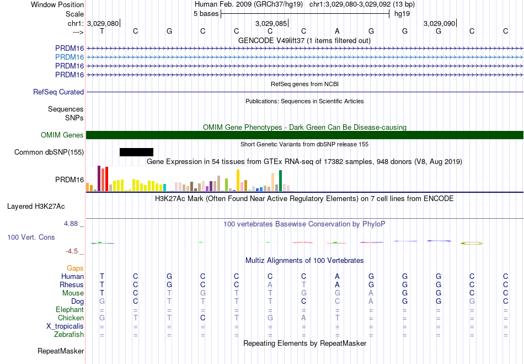Click the PRDM16 label beside the GTEx chart
This screenshot has width=524, height=364.
coord(69,180)
